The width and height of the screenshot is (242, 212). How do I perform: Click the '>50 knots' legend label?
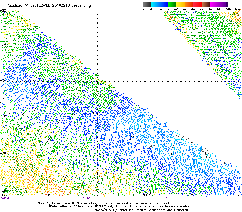tap(233, 9)
